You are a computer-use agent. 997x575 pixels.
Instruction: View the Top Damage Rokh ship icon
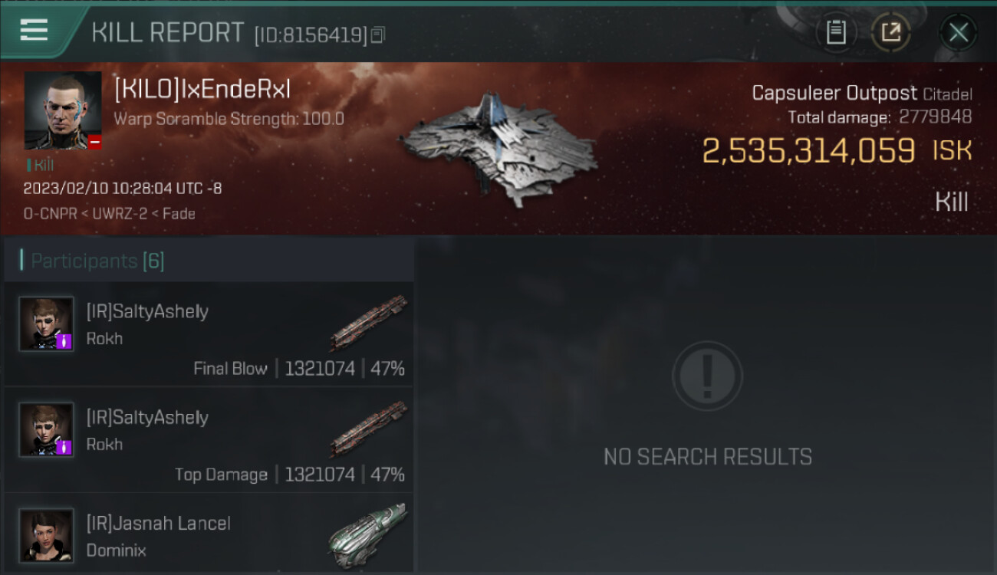(369, 428)
